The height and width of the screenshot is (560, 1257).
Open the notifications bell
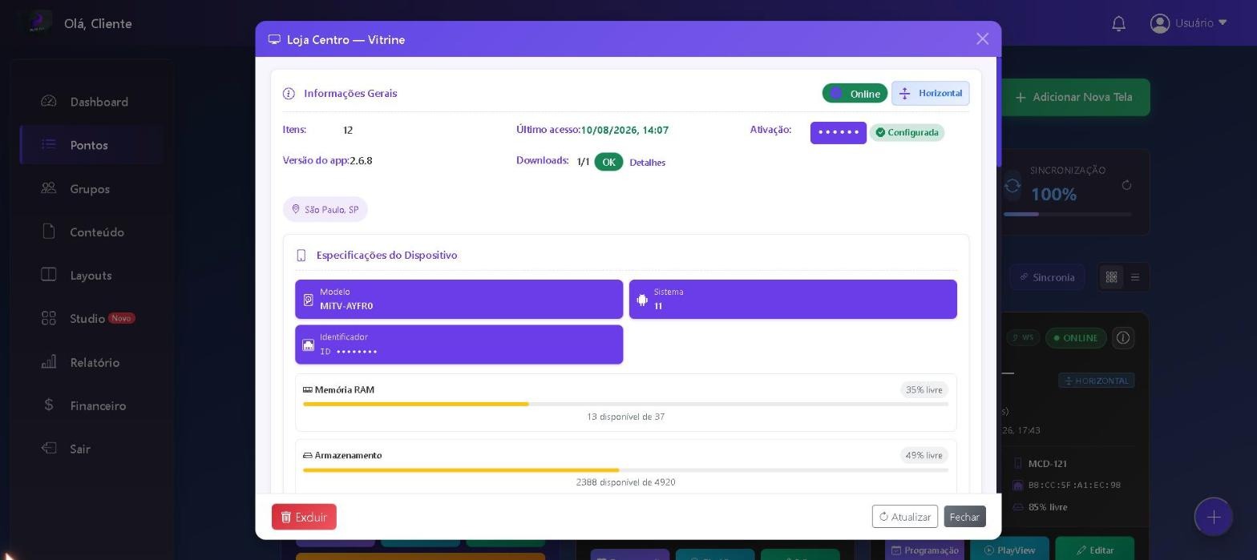pyautogui.click(x=1118, y=23)
